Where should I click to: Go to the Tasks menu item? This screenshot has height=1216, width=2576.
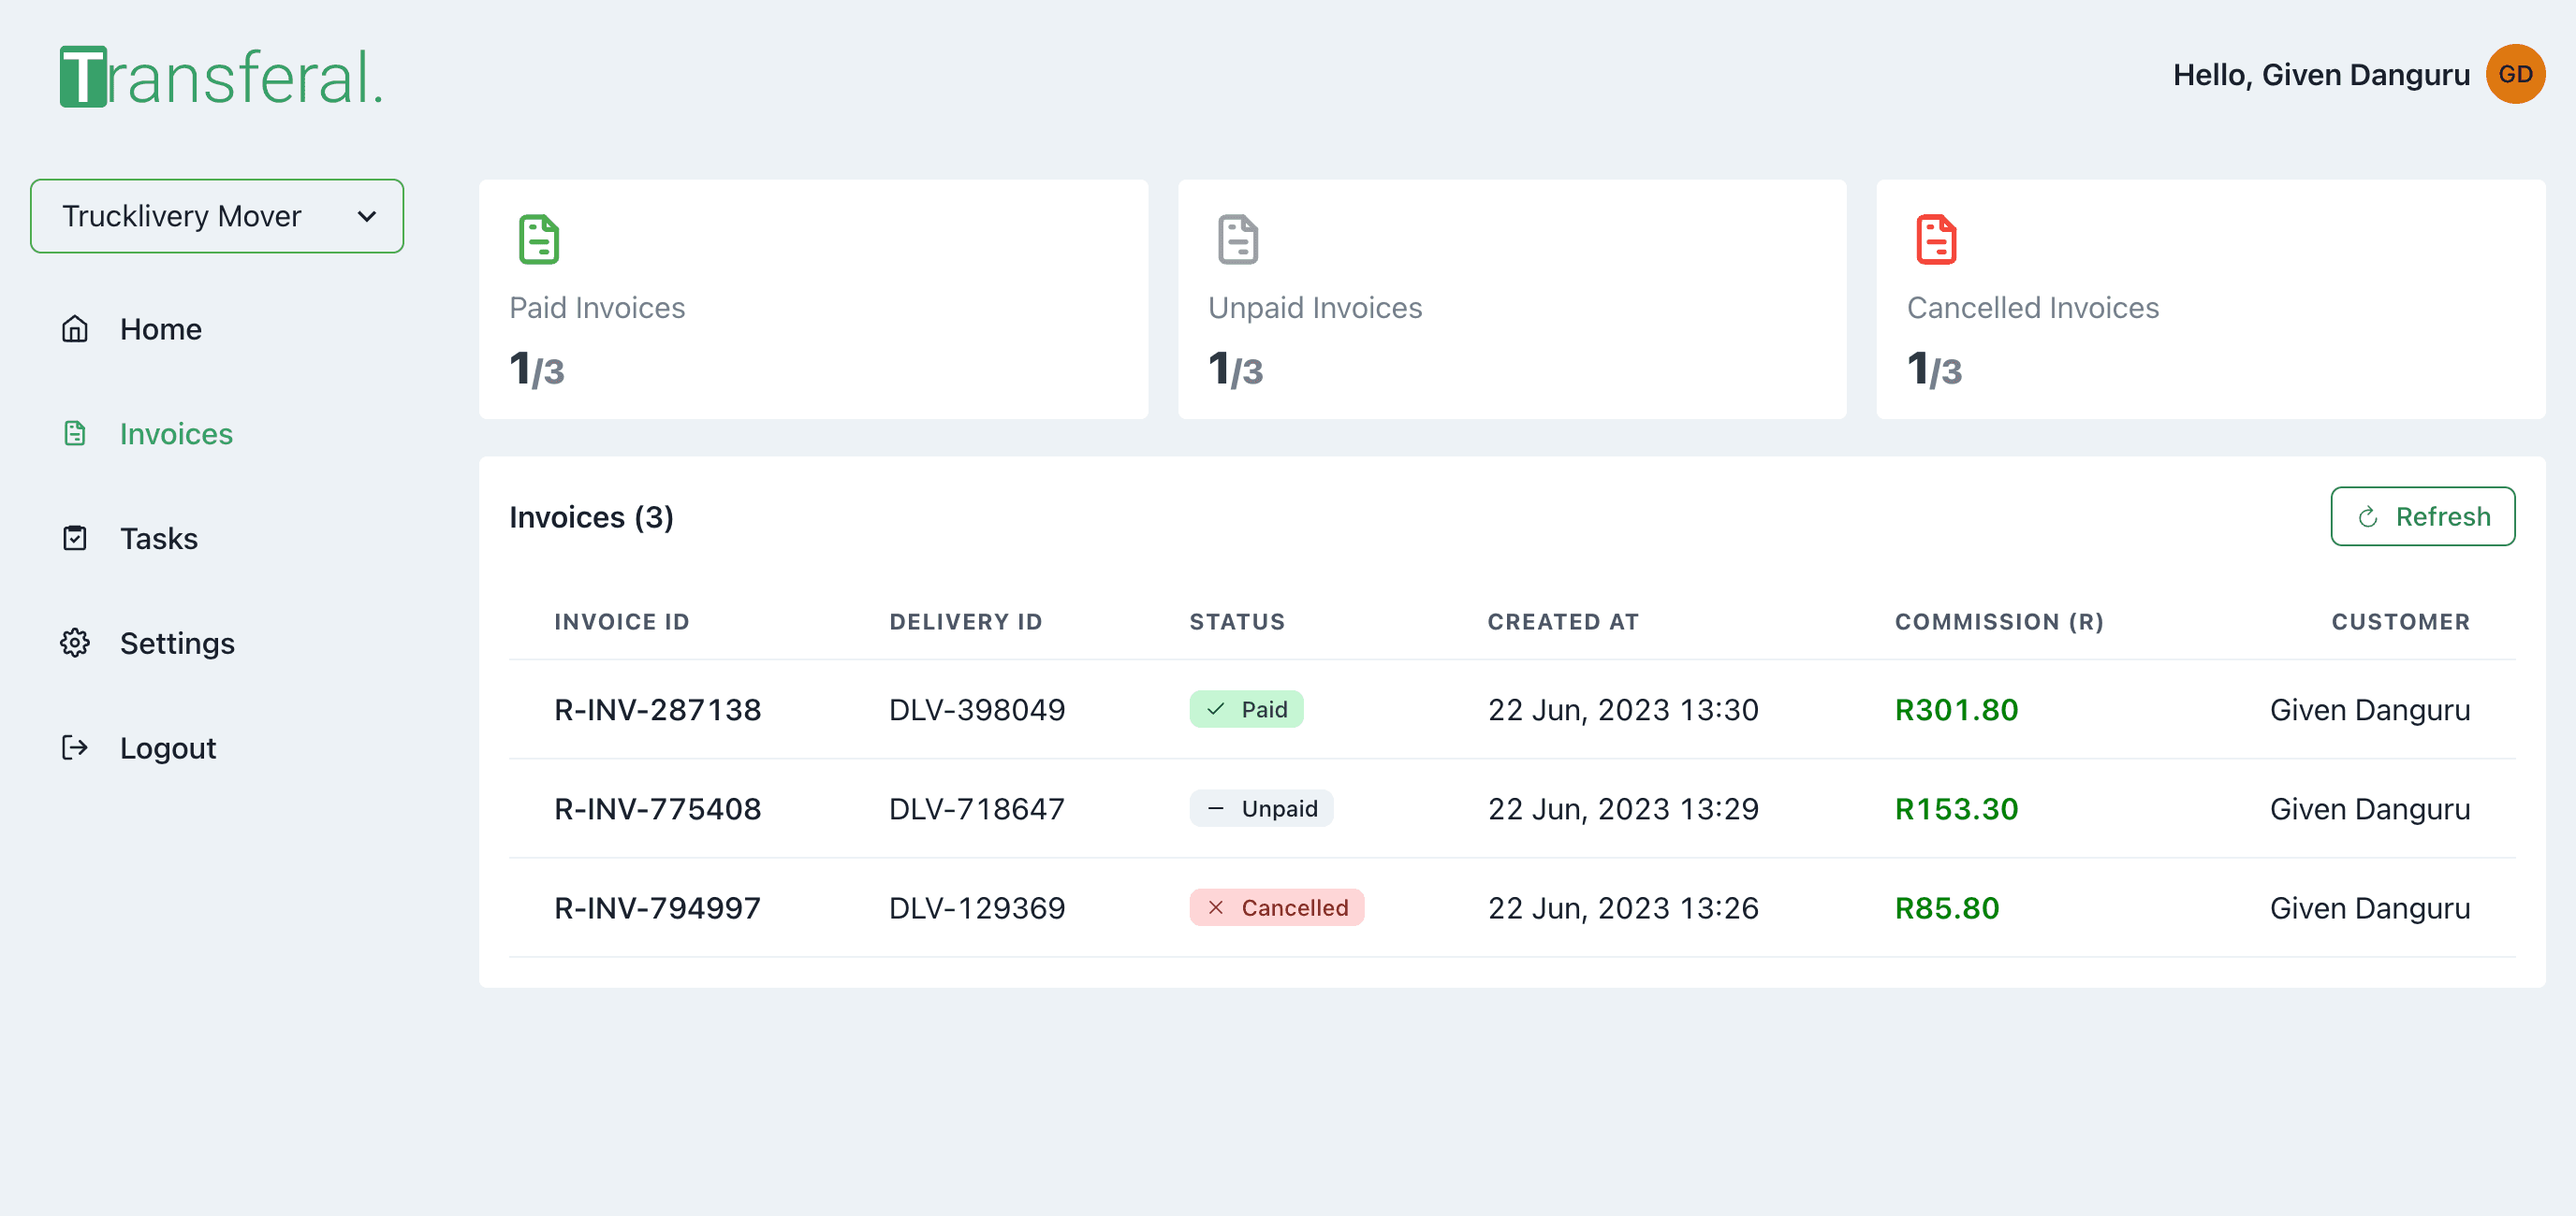pos(158,539)
